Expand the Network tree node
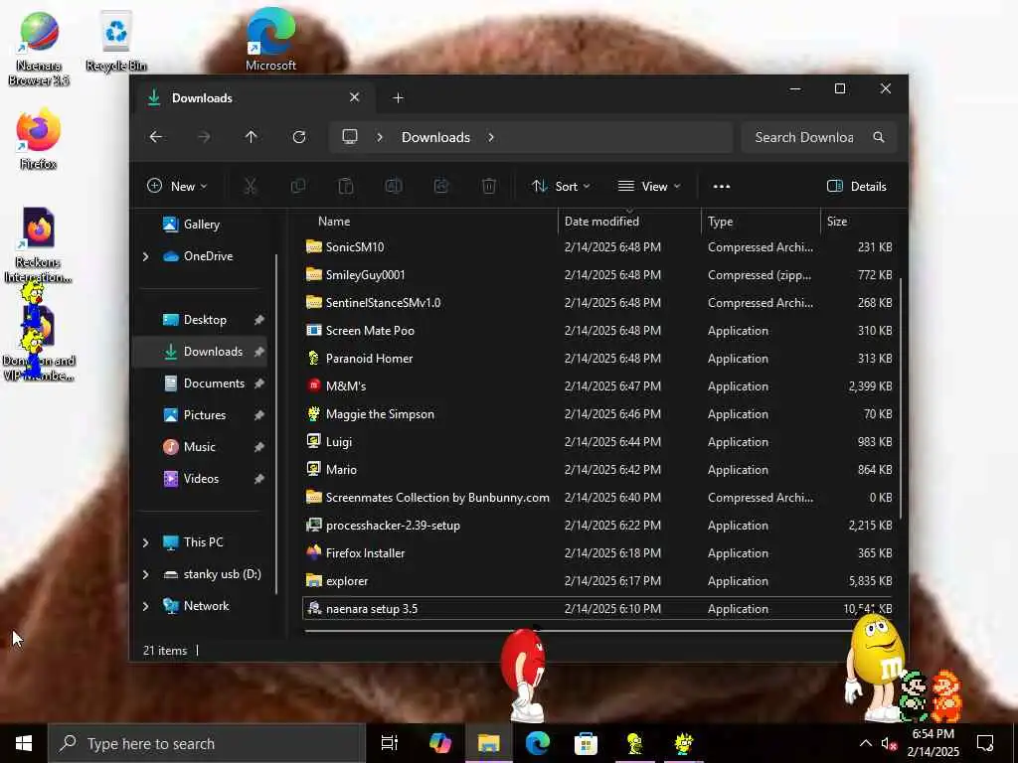Image resolution: width=1018 pixels, height=763 pixels. point(145,606)
